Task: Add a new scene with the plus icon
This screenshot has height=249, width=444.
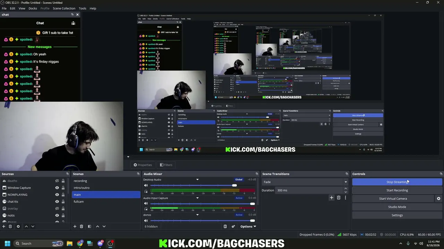Action: point(75,227)
